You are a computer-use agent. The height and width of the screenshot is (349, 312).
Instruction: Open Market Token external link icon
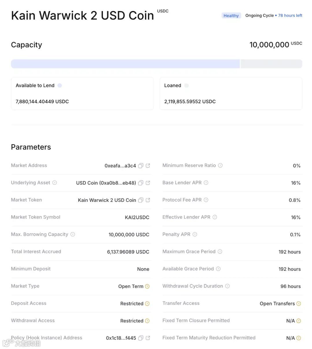click(148, 200)
